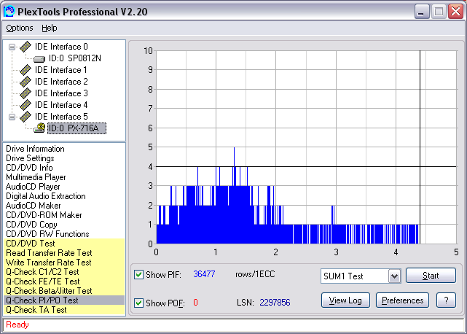Viewport: 467px width, 334px height.
Task: Select IDE Interface 3 label
Action: 61,93
